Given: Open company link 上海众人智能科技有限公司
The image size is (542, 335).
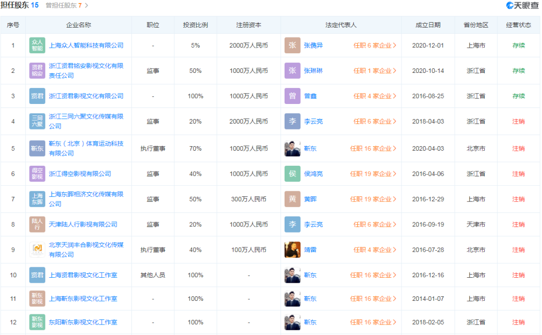Looking at the screenshot, I should [x=86, y=45].
